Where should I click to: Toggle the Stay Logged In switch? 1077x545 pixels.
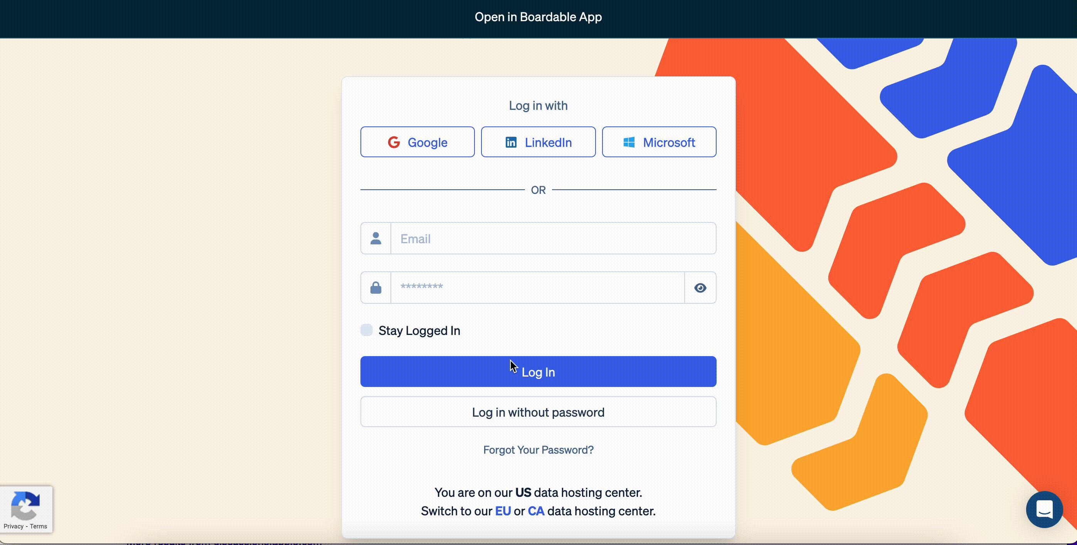(x=366, y=330)
